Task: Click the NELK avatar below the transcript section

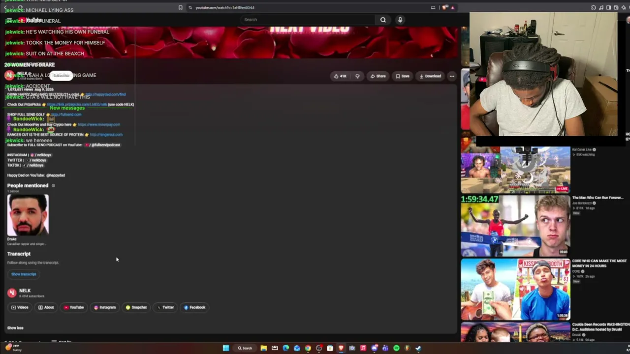Action: coord(12,293)
